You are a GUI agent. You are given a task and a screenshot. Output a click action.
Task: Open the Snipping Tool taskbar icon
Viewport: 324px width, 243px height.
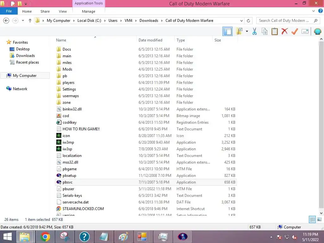coord(65,237)
